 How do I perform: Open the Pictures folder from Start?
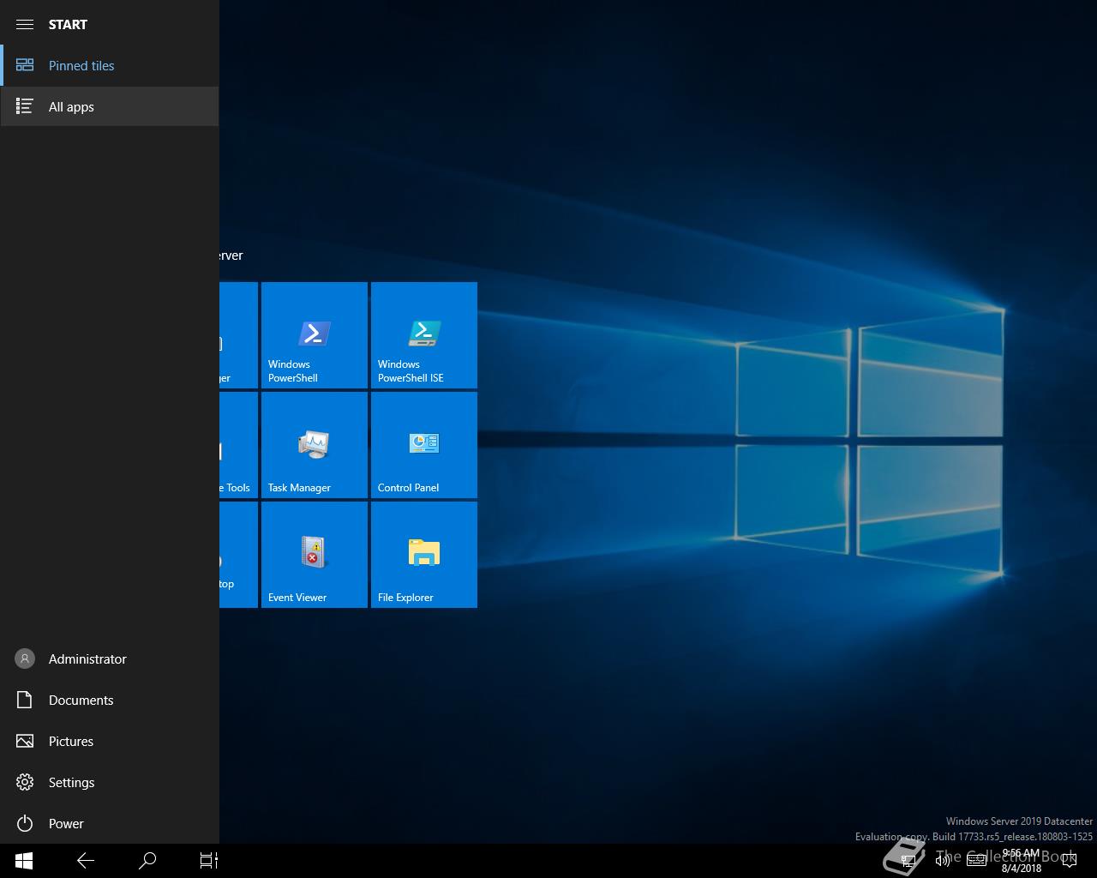click(110, 741)
